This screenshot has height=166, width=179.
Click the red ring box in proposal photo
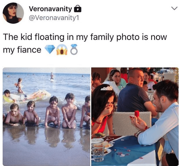(x=137, y=114)
